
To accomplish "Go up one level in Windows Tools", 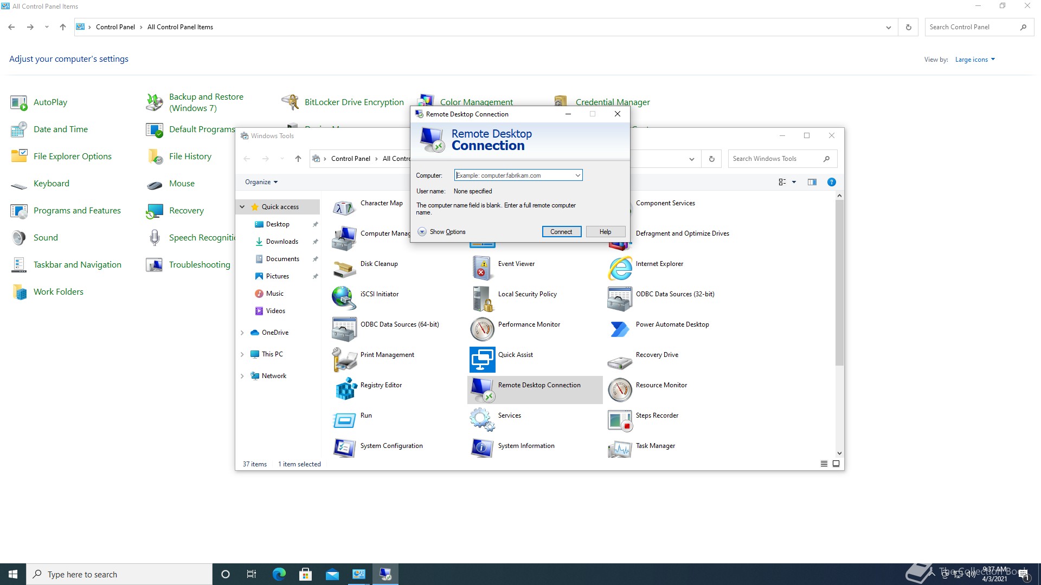I will coord(298,159).
